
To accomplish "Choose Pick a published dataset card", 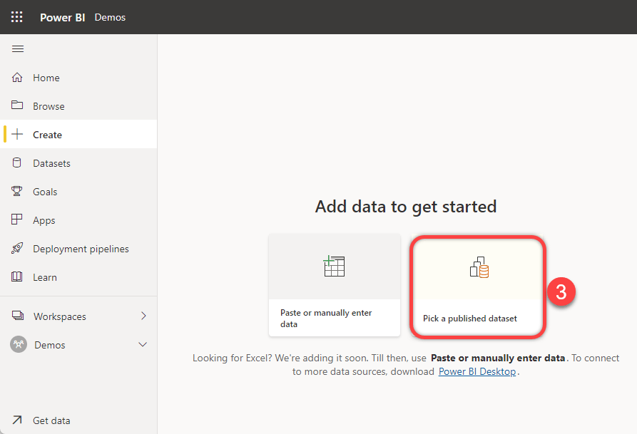I will click(478, 286).
